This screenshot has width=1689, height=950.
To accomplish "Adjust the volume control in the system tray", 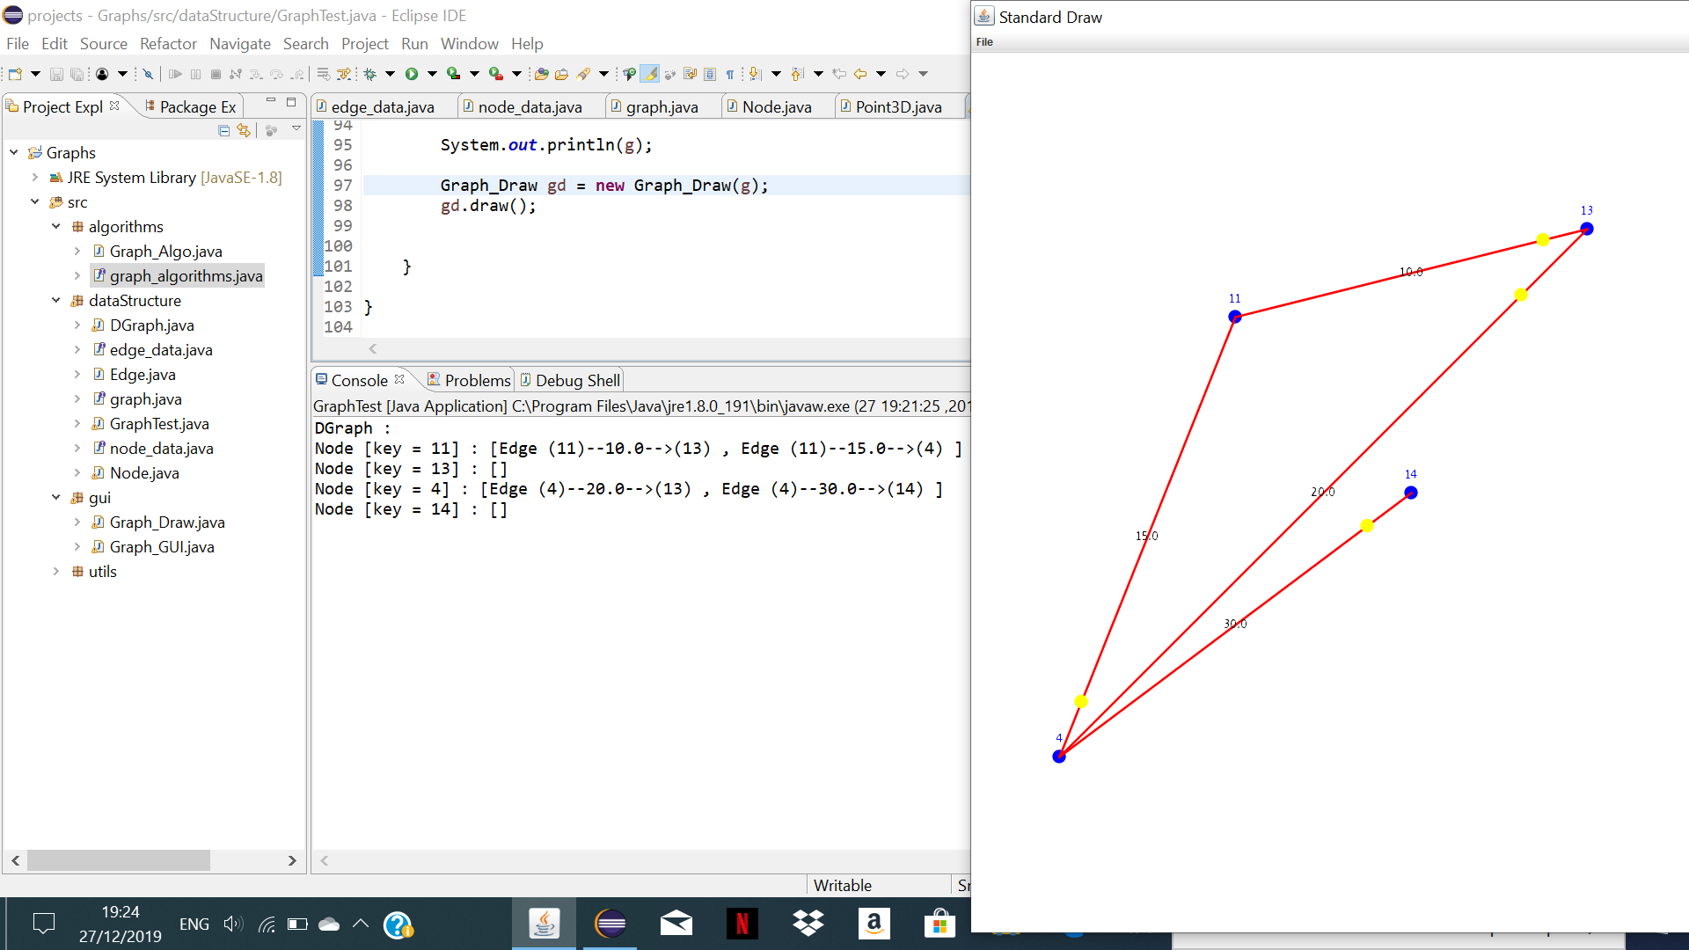I will 232,923.
